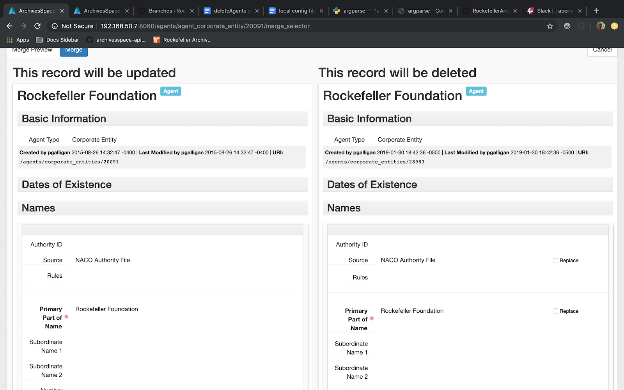
Task: Click the Cancel button
Action: [x=602, y=51]
